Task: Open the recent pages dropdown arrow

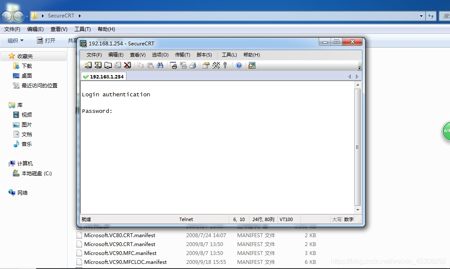Action: click(27, 16)
